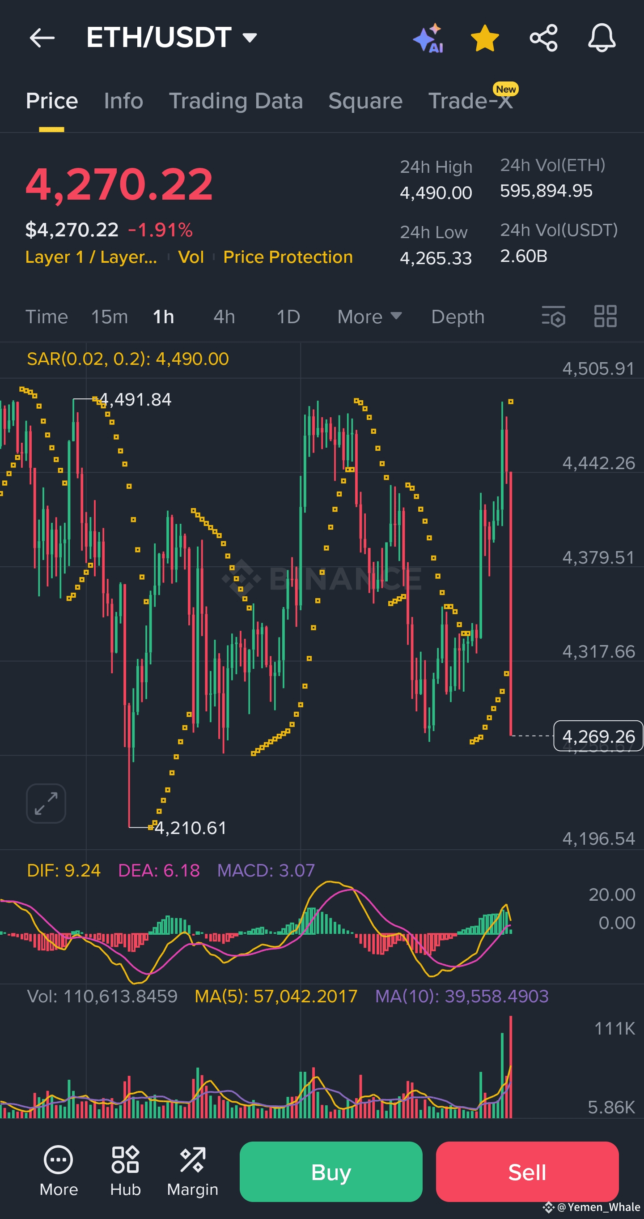Tap the 4,210.61 low price marker

click(x=191, y=828)
